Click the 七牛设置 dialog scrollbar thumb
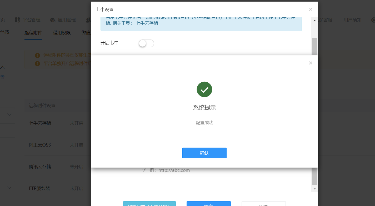The height and width of the screenshot is (206, 375). pos(314,111)
